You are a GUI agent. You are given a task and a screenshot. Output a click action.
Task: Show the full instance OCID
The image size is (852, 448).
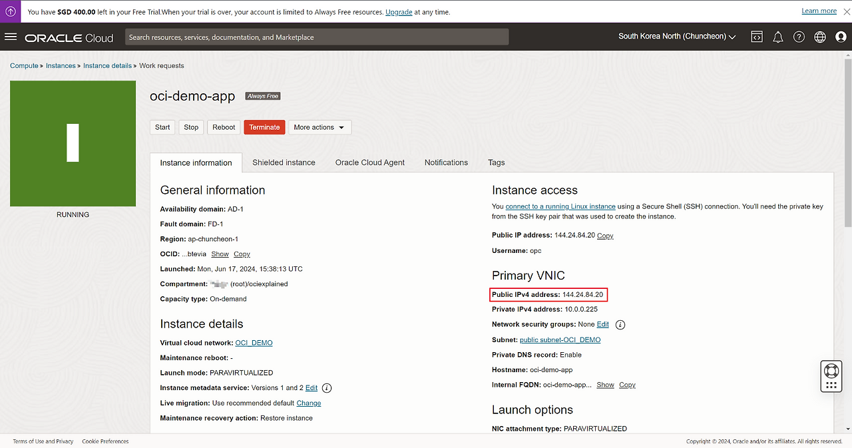click(220, 254)
